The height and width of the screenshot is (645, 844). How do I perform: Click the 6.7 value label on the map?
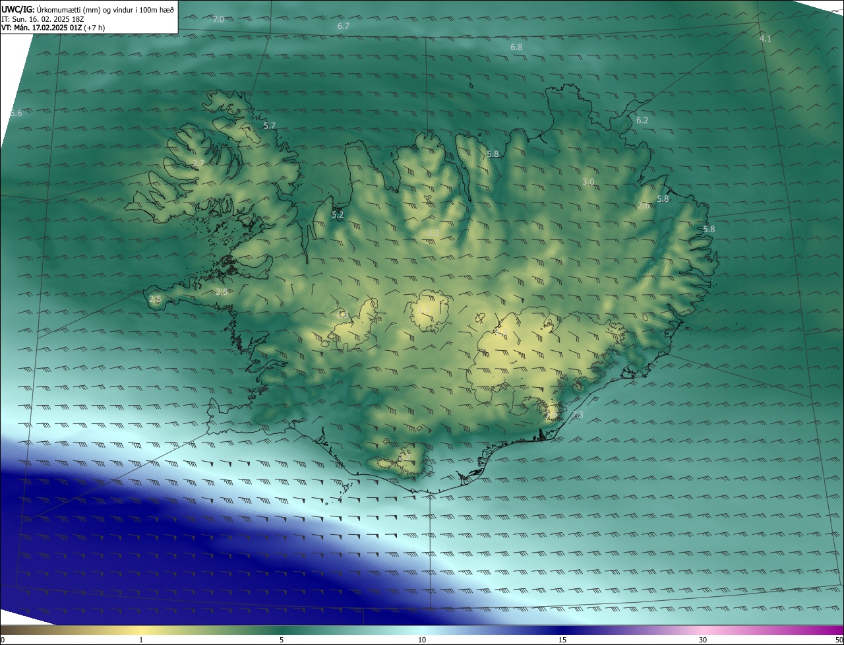tap(343, 26)
